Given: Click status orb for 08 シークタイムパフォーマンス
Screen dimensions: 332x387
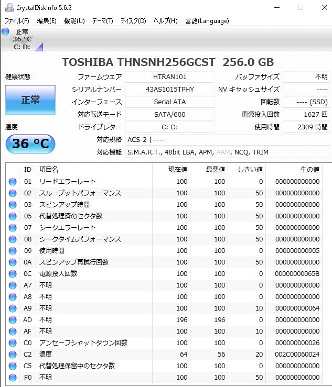Looking at the screenshot, I should pos(13,239).
